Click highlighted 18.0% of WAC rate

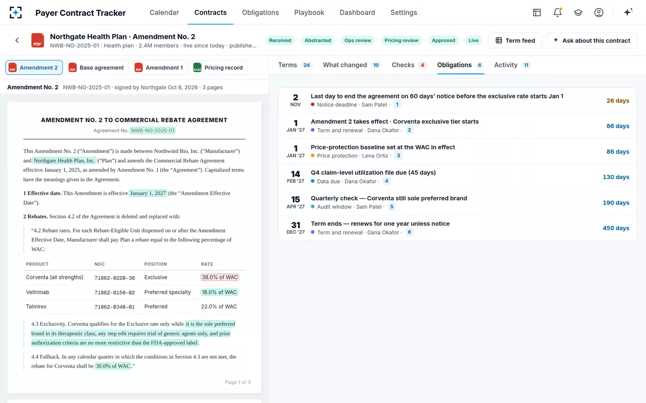pyautogui.click(x=219, y=292)
